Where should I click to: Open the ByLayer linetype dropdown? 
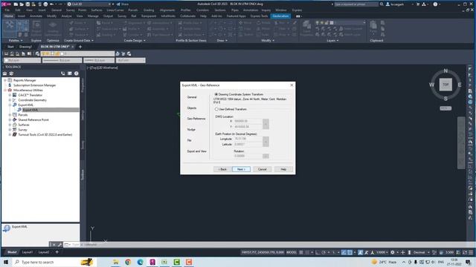62,60
